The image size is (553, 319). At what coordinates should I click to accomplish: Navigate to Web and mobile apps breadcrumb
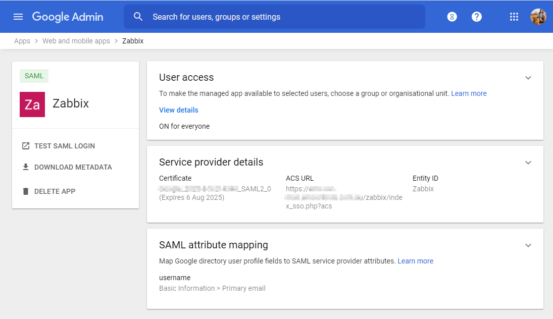pos(76,40)
